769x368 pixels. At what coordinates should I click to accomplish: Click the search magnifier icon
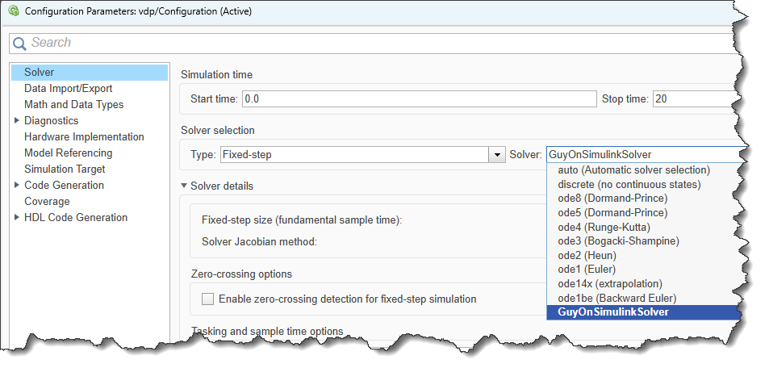coord(19,44)
